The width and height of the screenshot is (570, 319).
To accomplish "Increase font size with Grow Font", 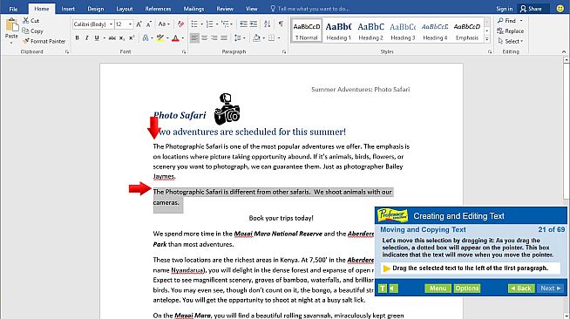I will pos(139,24).
